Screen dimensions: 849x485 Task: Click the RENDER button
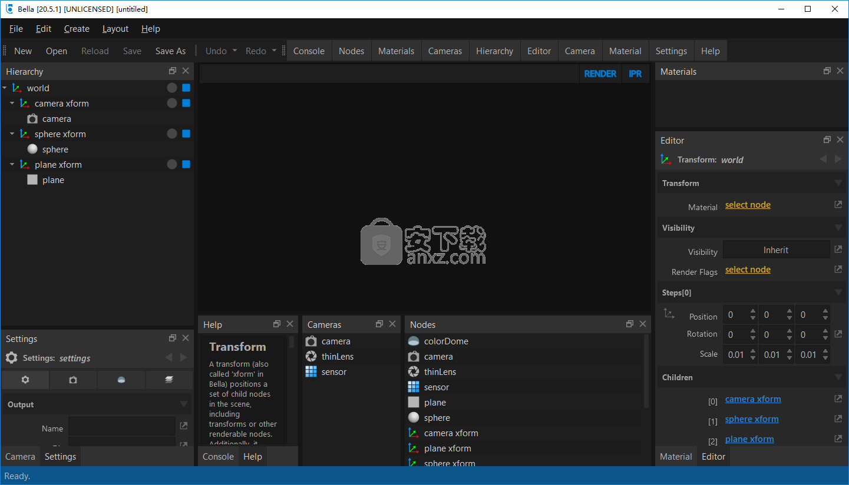click(x=600, y=74)
